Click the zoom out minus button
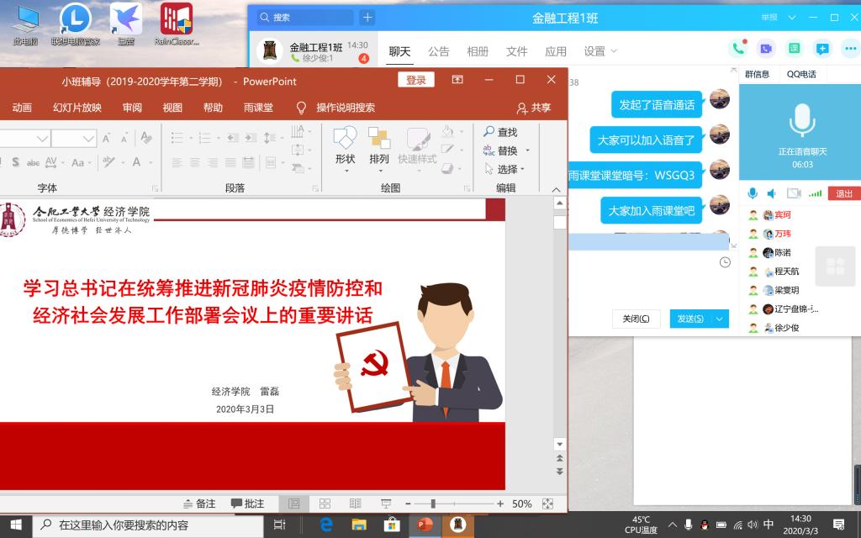This screenshot has width=861, height=538. (408, 504)
